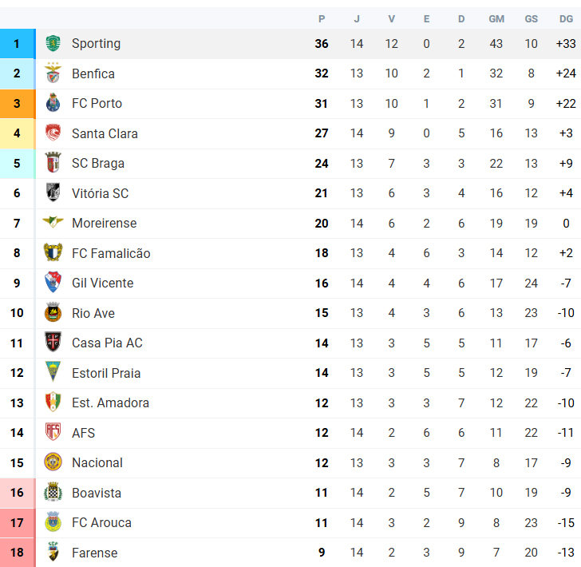
Task: Click the FC Porto crest icon
Action: [x=53, y=103]
